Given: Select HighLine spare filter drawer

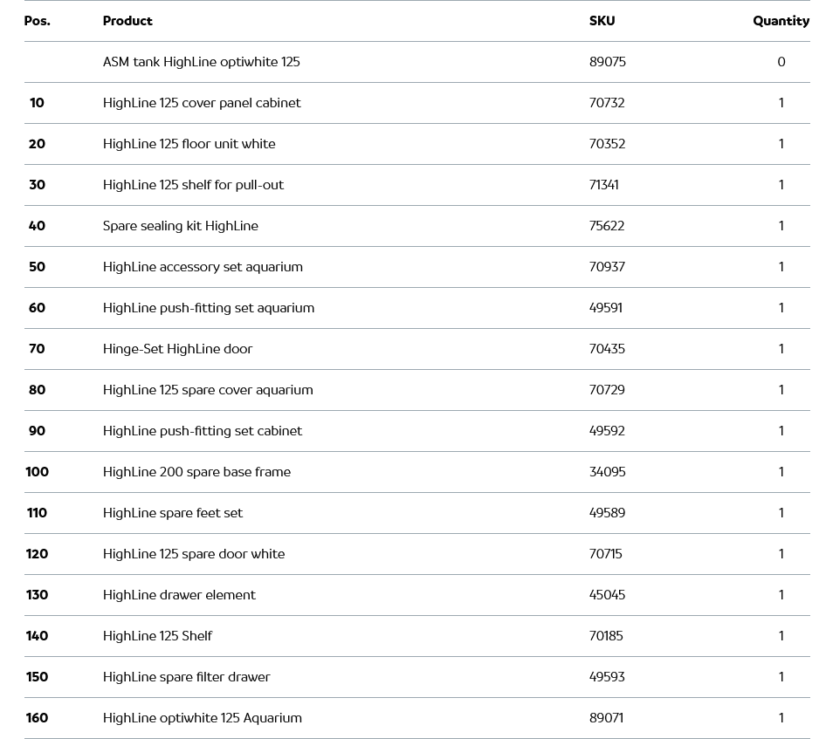Looking at the screenshot, I should point(186,677).
